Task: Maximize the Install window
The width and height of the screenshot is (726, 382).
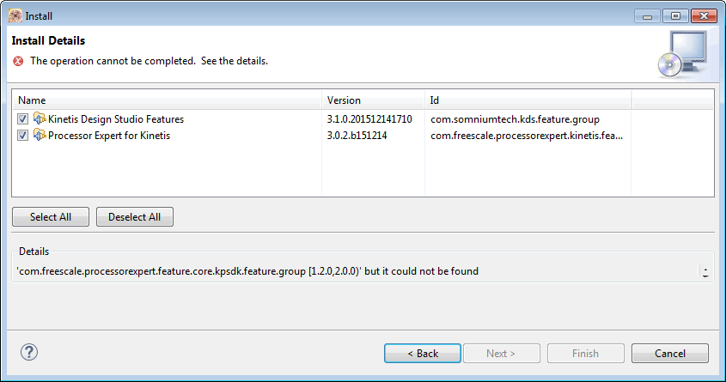Action: [675, 15]
